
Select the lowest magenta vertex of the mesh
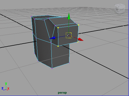[x=52, y=68]
